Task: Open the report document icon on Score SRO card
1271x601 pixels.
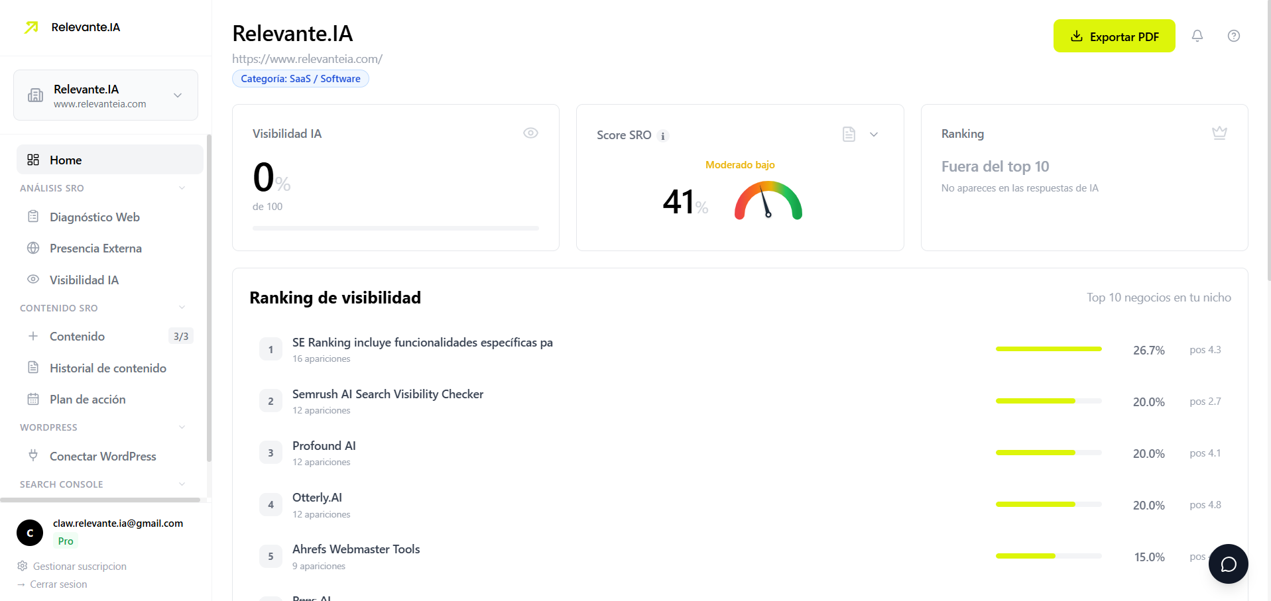Action: pyautogui.click(x=849, y=134)
